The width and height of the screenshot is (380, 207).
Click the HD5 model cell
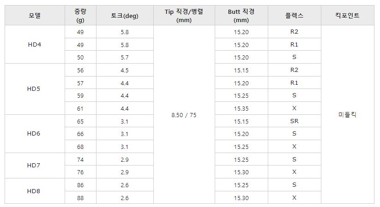34,89
